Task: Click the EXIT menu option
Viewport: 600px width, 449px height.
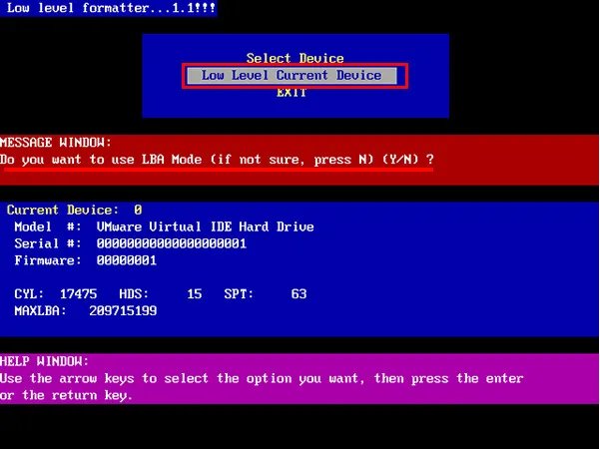Action: (292, 92)
